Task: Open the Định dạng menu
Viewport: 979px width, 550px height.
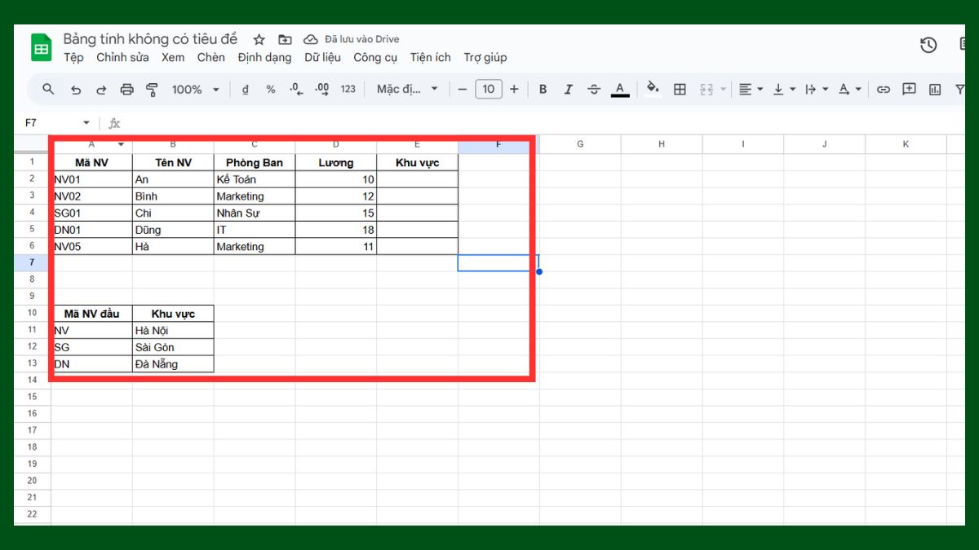Action: pyautogui.click(x=264, y=57)
